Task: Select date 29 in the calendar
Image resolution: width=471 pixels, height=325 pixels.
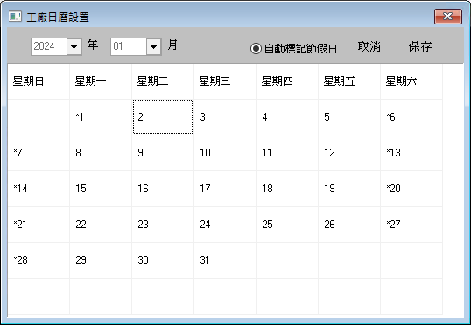Action: click(101, 260)
